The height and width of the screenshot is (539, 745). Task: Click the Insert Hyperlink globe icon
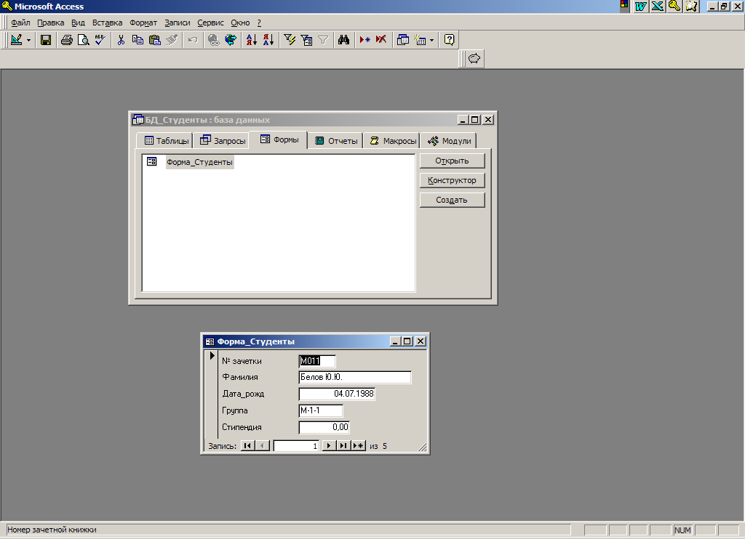click(x=214, y=40)
